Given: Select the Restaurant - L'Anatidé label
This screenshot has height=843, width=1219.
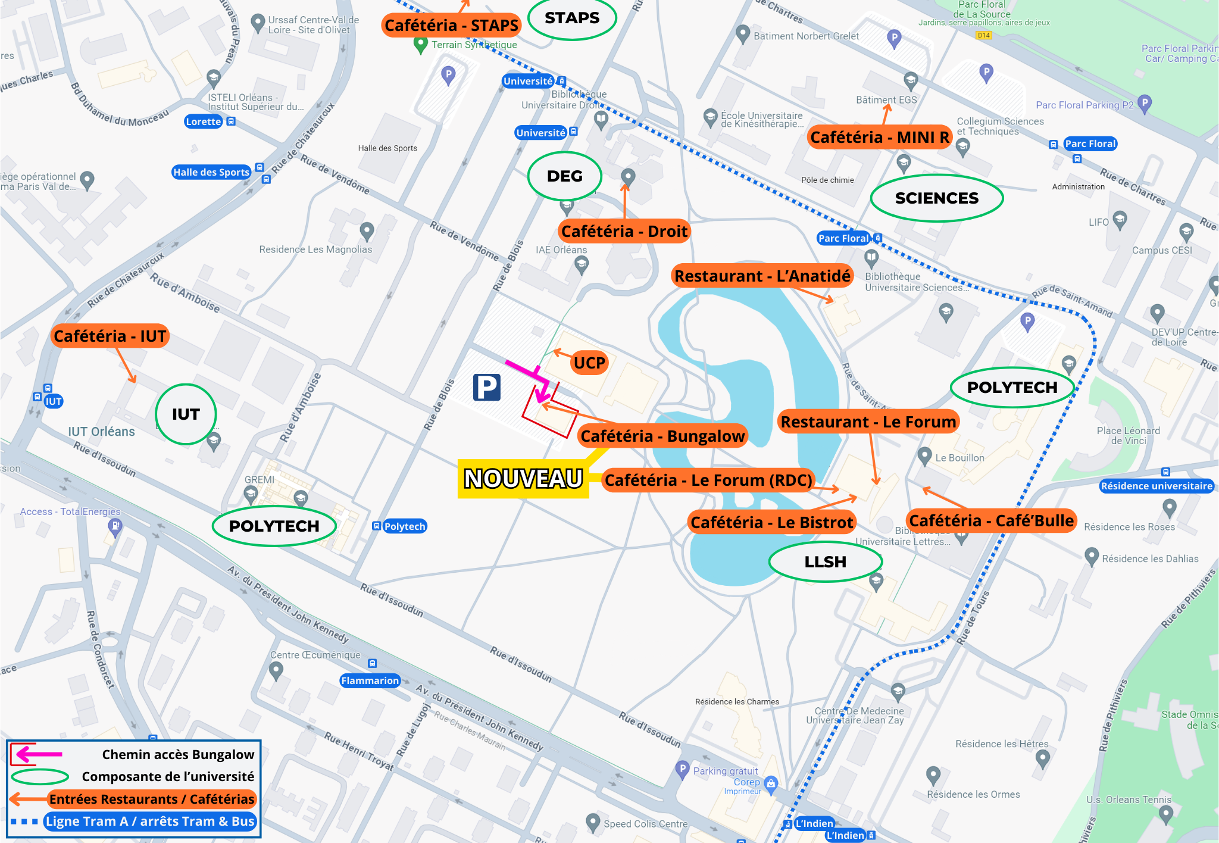Looking at the screenshot, I should 762,276.
